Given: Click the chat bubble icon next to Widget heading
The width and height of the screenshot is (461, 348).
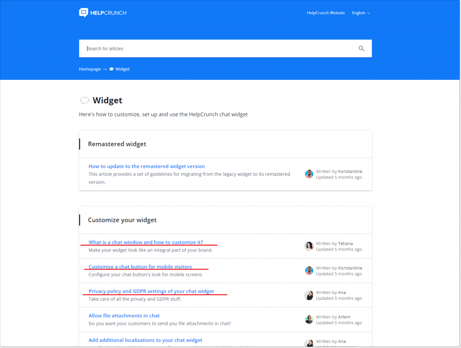Looking at the screenshot, I should [85, 100].
